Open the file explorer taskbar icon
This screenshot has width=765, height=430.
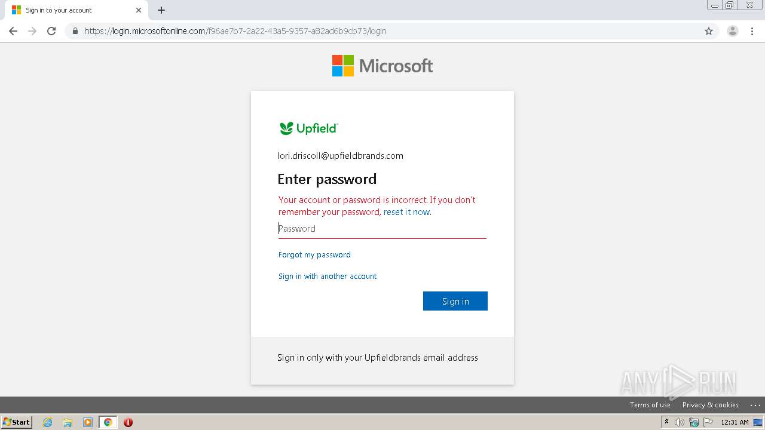(x=68, y=422)
